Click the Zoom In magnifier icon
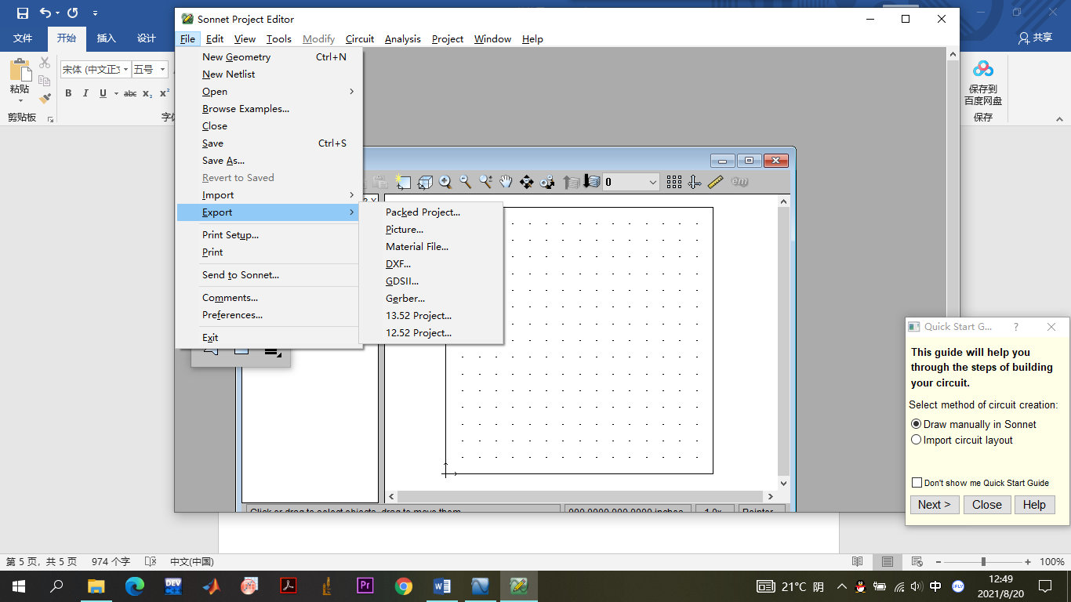The height and width of the screenshot is (602, 1071). 445,182
